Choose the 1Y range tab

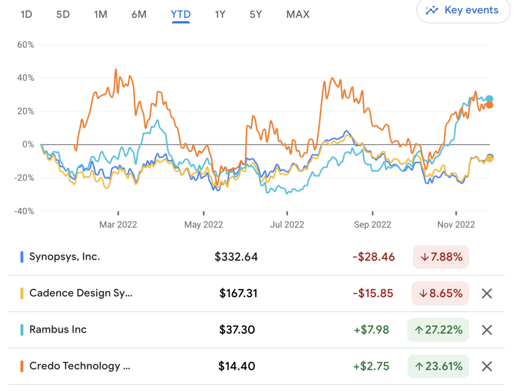click(x=220, y=14)
